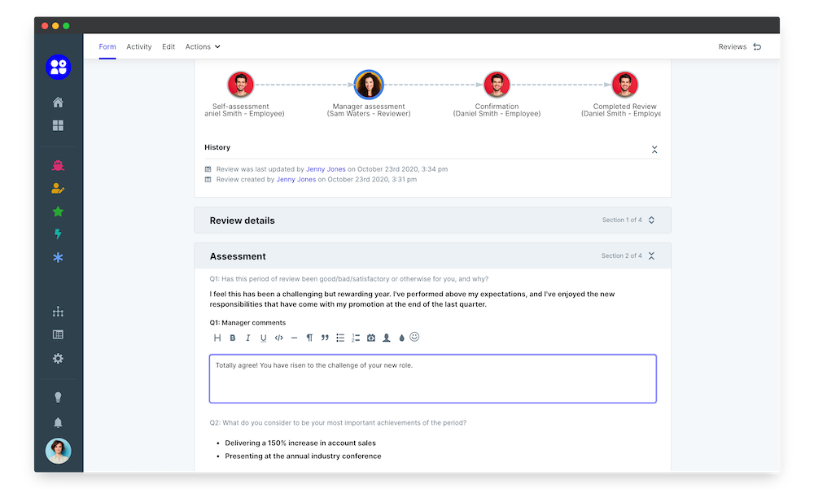Open the dashboard grid icon in sidebar
814x489 pixels.
[x=58, y=125]
